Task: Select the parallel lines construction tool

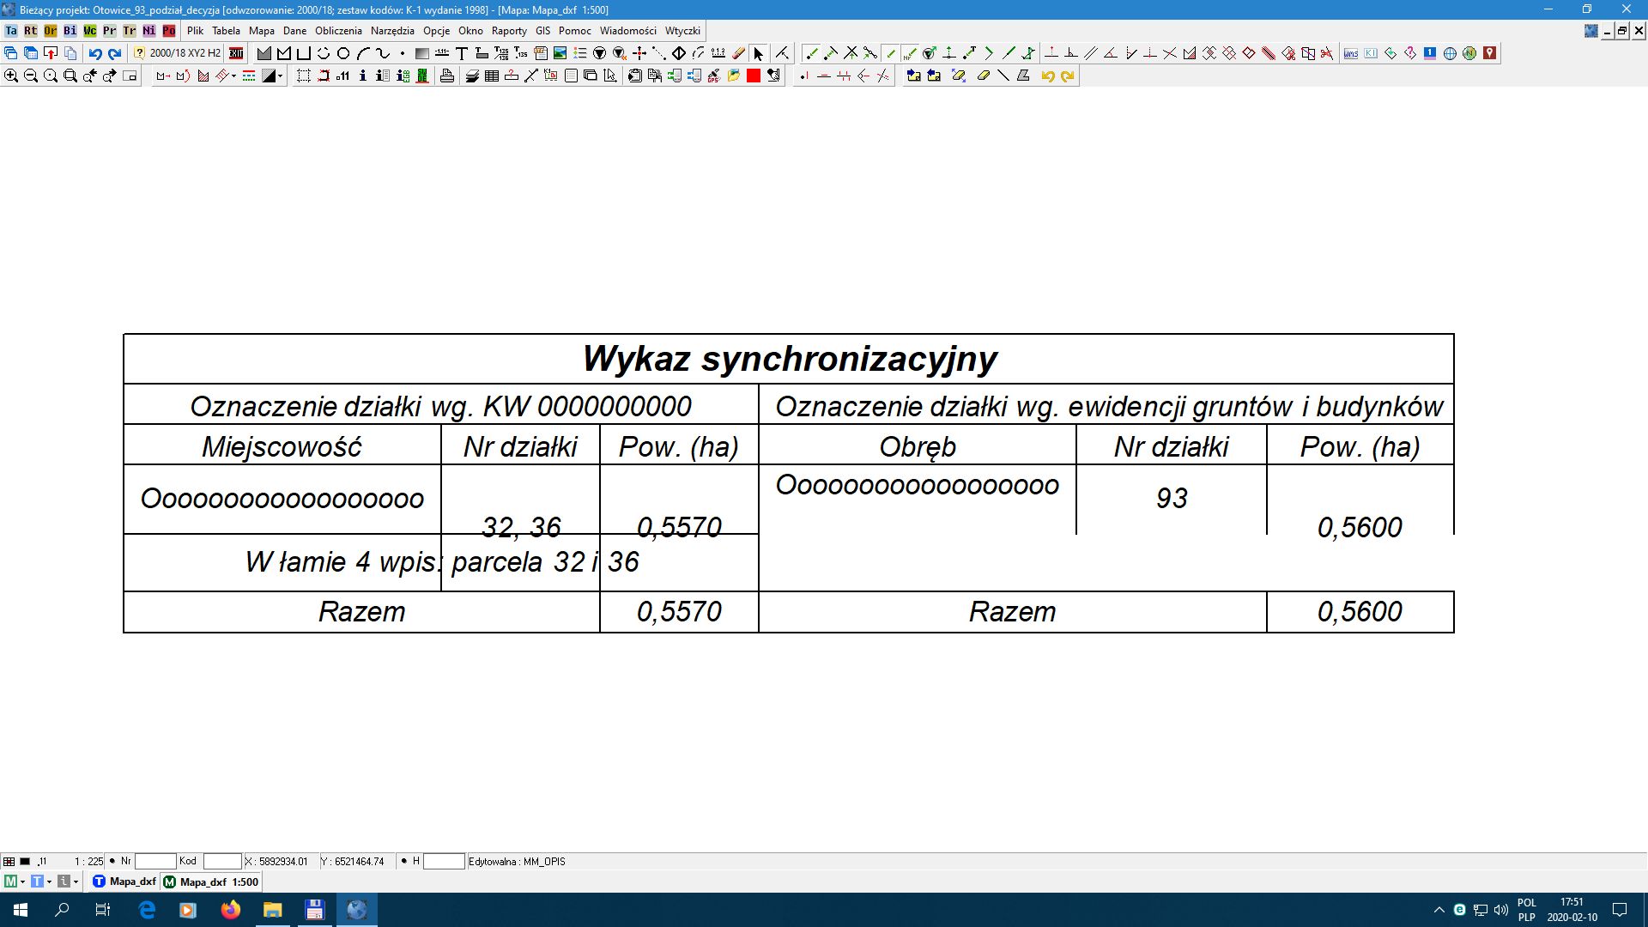Action: (x=1091, y=53)
